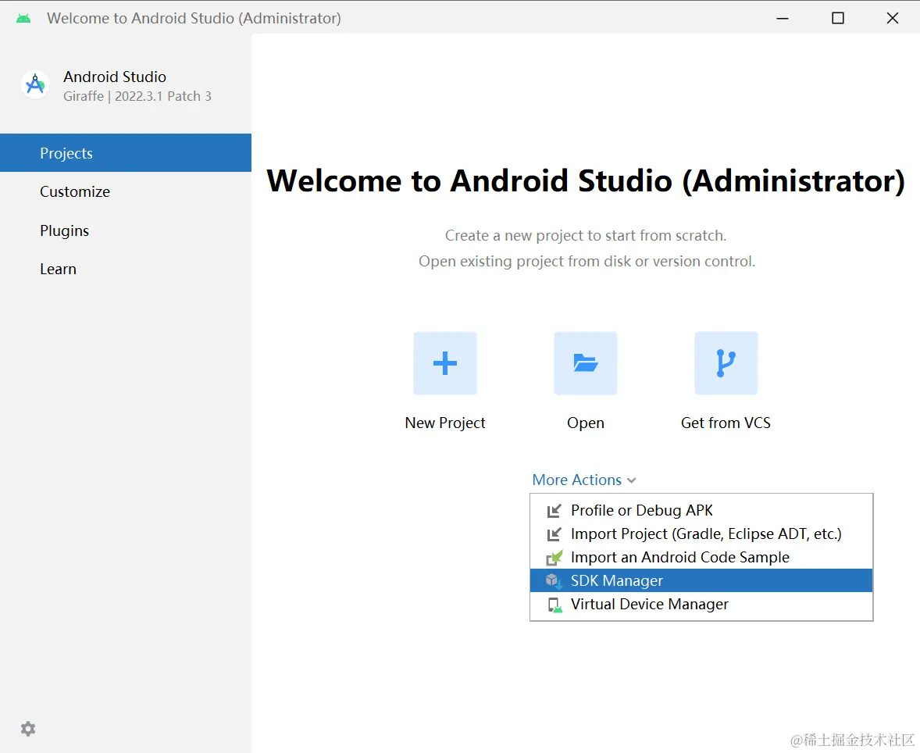920x753 pixels.
Task: Go to the Learn tab
Action: pos(126,269)
